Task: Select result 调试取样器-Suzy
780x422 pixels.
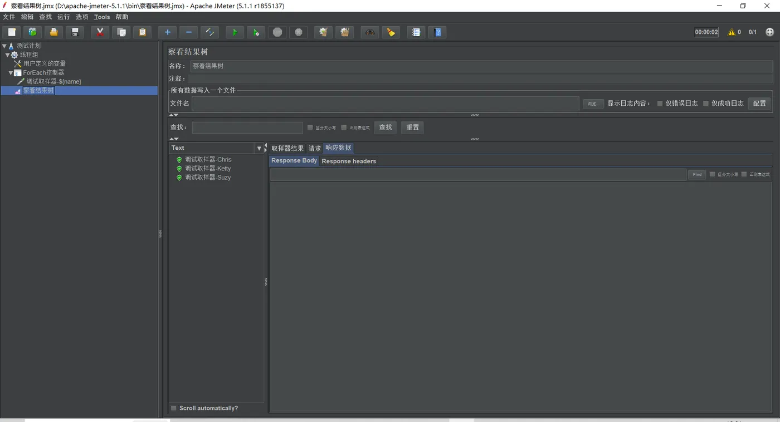Action: (208, 178)
